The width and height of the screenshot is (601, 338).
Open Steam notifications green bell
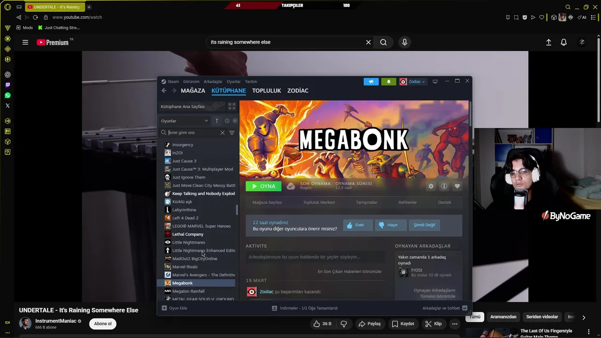coord(388,82)
